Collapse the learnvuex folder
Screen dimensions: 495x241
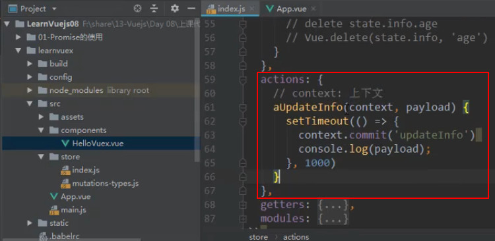19,51
